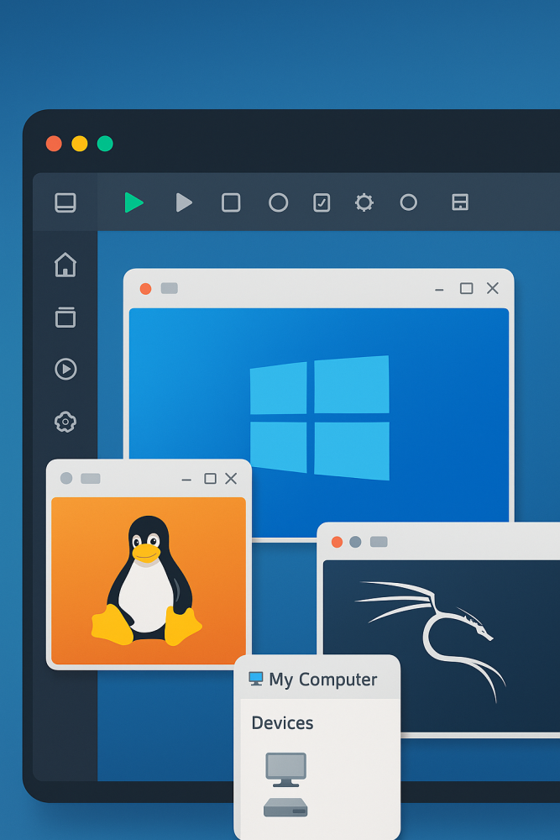The image size is (560, 840).
Task: Open the windows stack icon in sidebar
Action: (65, 318)
